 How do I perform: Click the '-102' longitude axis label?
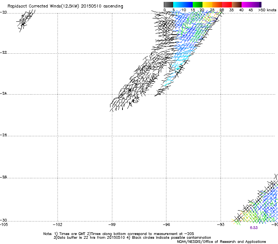point(57,224)
